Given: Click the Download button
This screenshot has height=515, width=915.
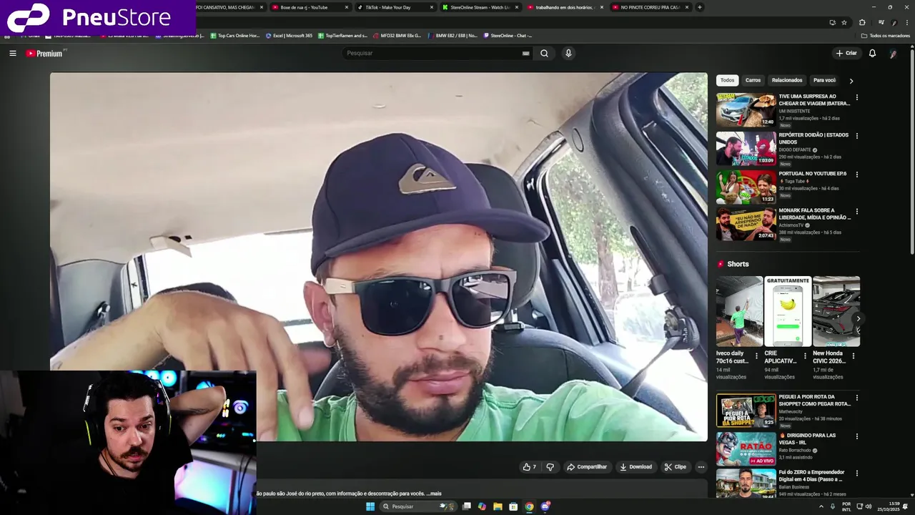Looking at the screenshot, I should (635, 466).
